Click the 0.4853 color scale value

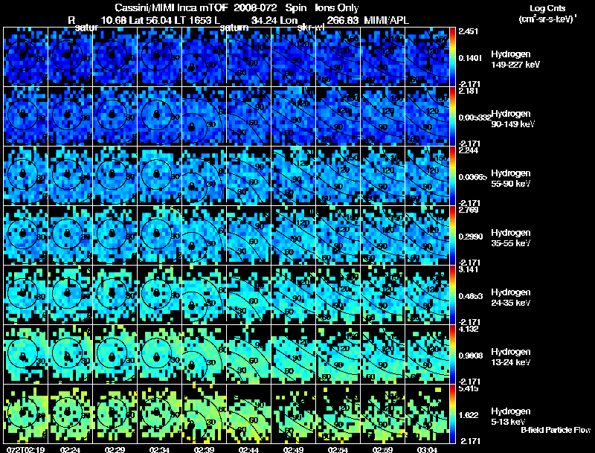pos(470,296)
